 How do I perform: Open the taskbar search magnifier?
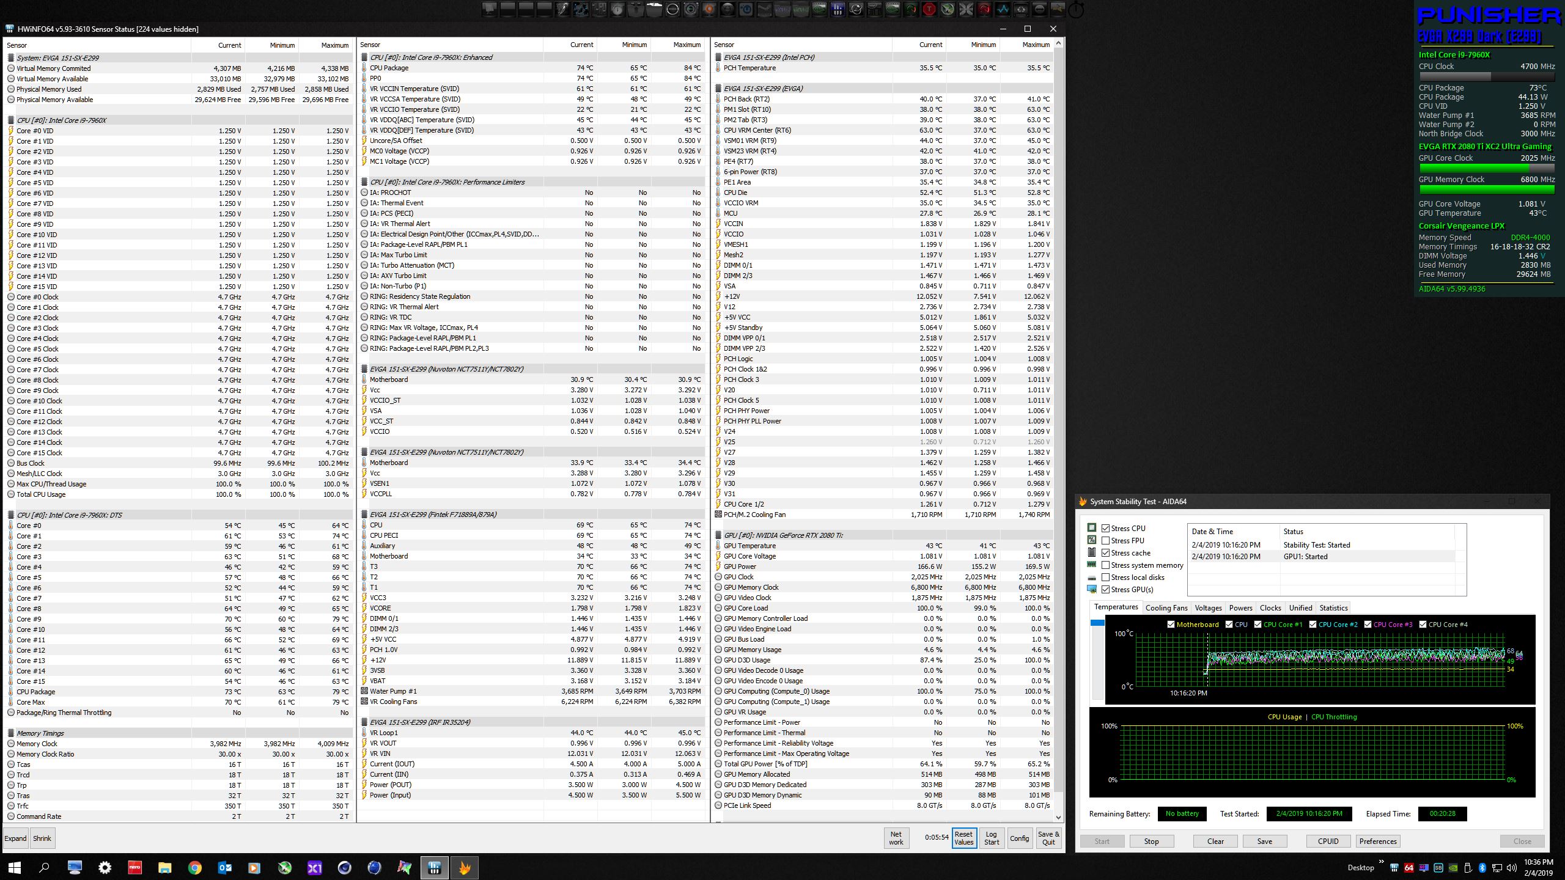coord(44,867)
